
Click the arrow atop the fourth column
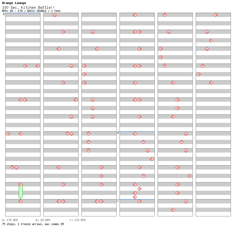pyautogui.click(x=135, y=15)
